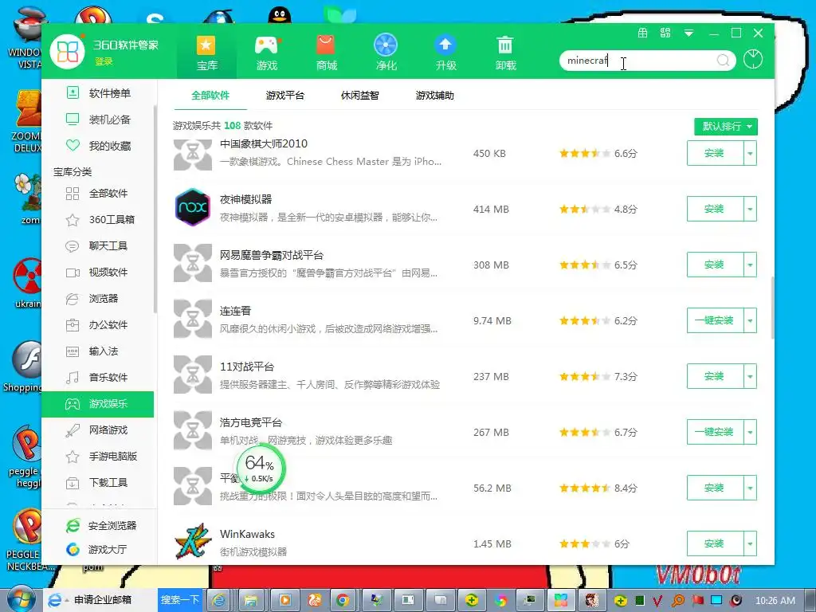Click 安装 for 中国象棋大师2010
Image resolution: width=816 pixels, height=612 pixels.
(715, 154)
